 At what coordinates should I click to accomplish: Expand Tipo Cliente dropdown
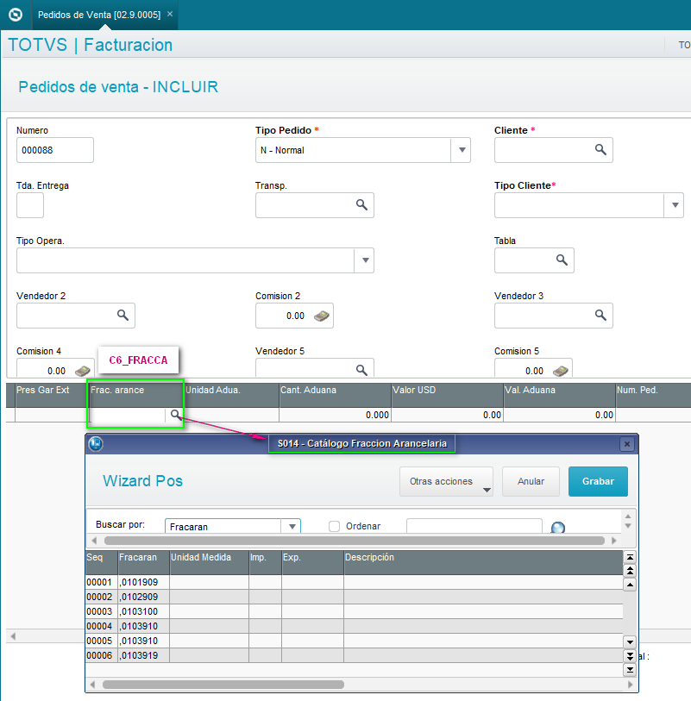(675, 205)
